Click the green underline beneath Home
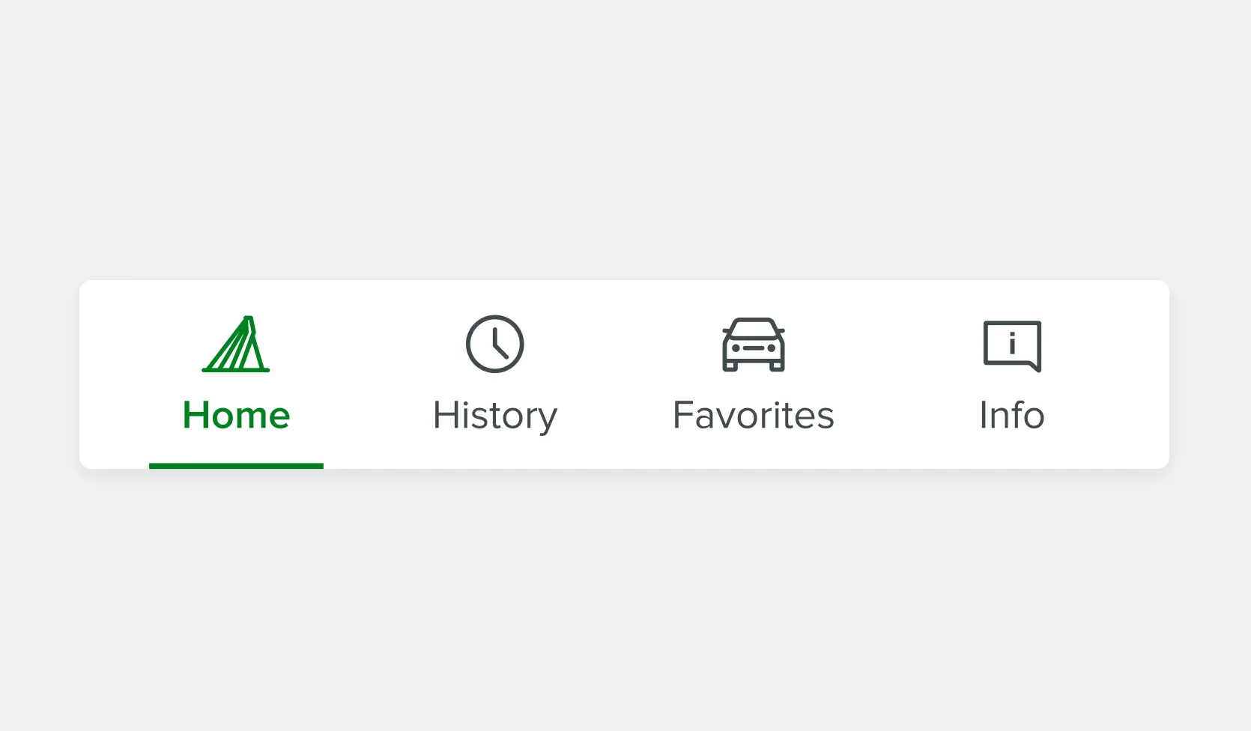1251x731 pixels. 236,466
